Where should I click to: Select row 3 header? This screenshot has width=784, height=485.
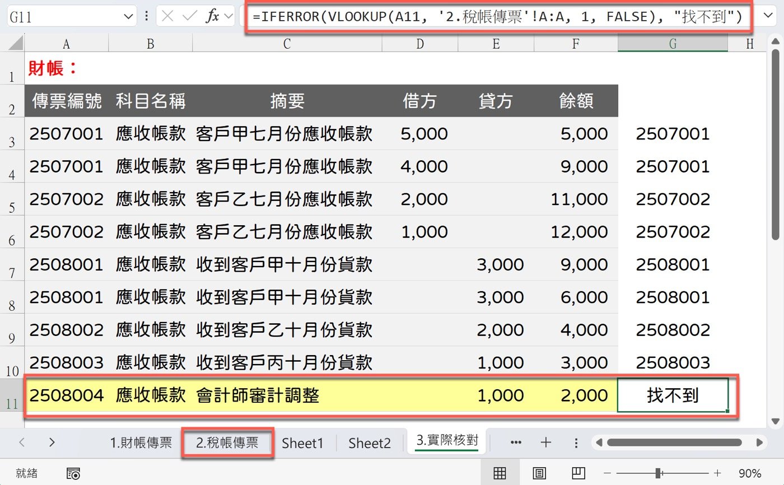coord(12,134)
